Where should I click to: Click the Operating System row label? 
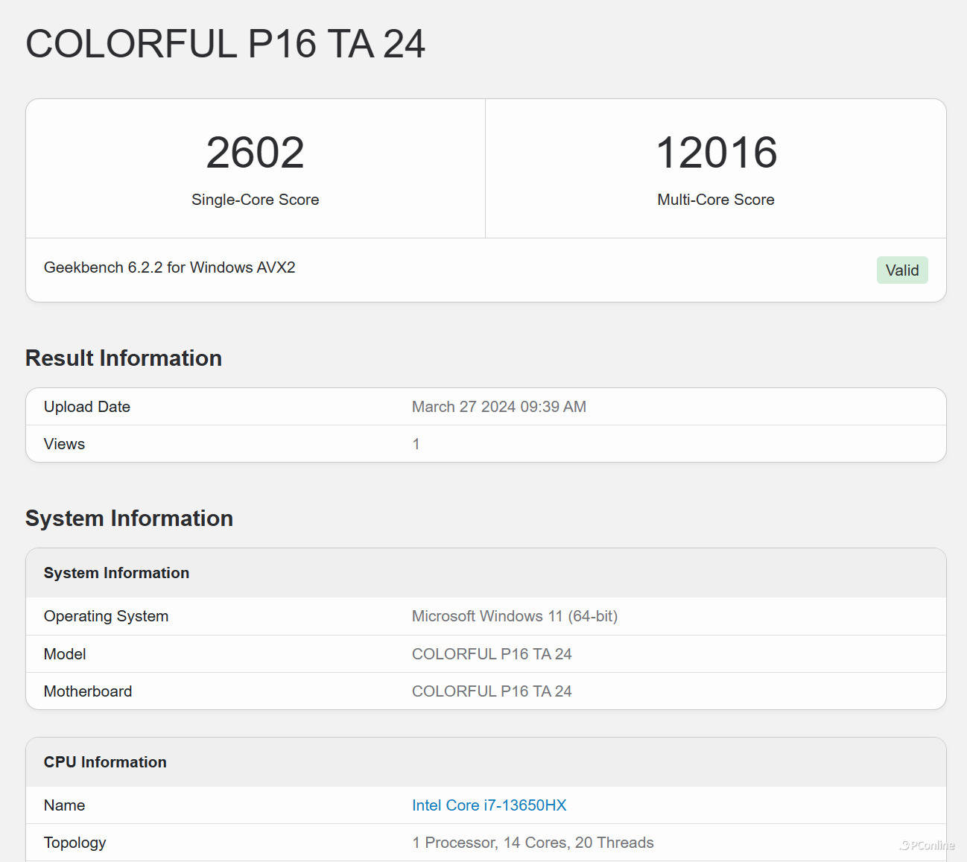106,616
